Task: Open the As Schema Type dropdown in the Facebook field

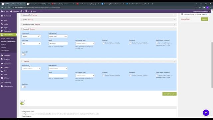Action: [85, 43]
